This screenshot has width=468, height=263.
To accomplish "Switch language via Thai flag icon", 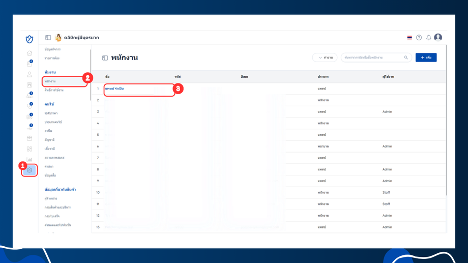I will (409, 38).
